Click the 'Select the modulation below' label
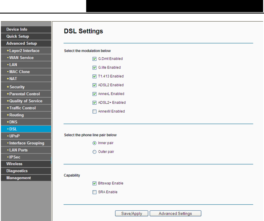This screenshot has width=264, height=221. 87,51
